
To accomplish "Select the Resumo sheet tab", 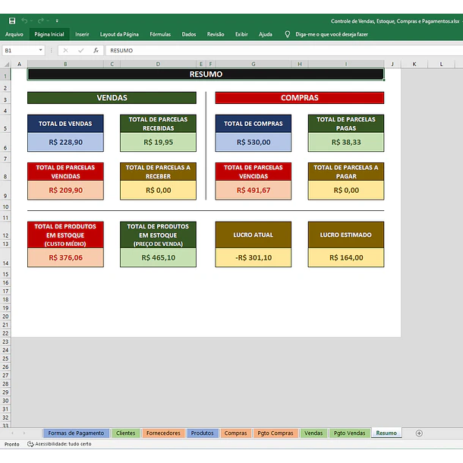I will click(386, 433).
